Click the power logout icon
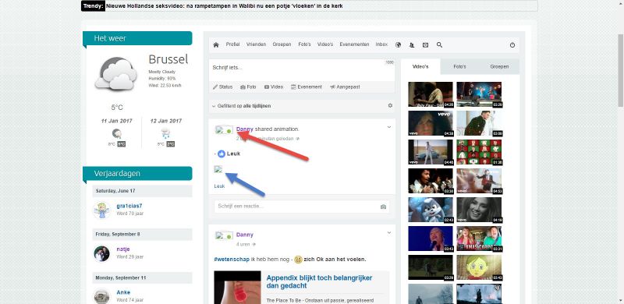The image size is (624, 304). (512, 45)
